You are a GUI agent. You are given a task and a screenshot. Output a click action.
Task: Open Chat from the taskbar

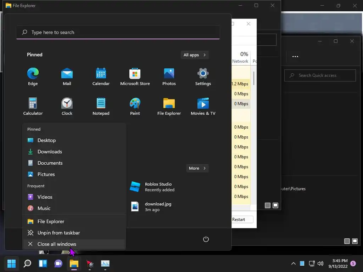pos(58,263)
